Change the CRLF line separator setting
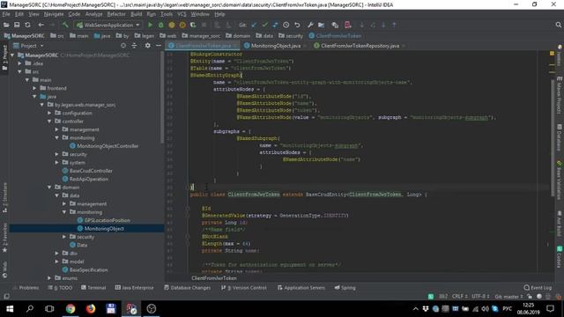Viewport: 564px width, 317px height. (x=459, y=297)
